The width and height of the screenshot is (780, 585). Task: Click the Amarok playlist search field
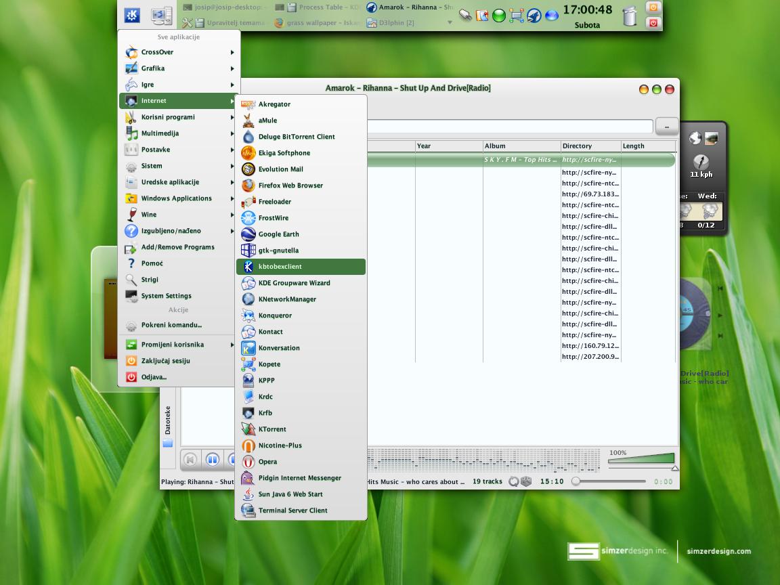(510, 127)
